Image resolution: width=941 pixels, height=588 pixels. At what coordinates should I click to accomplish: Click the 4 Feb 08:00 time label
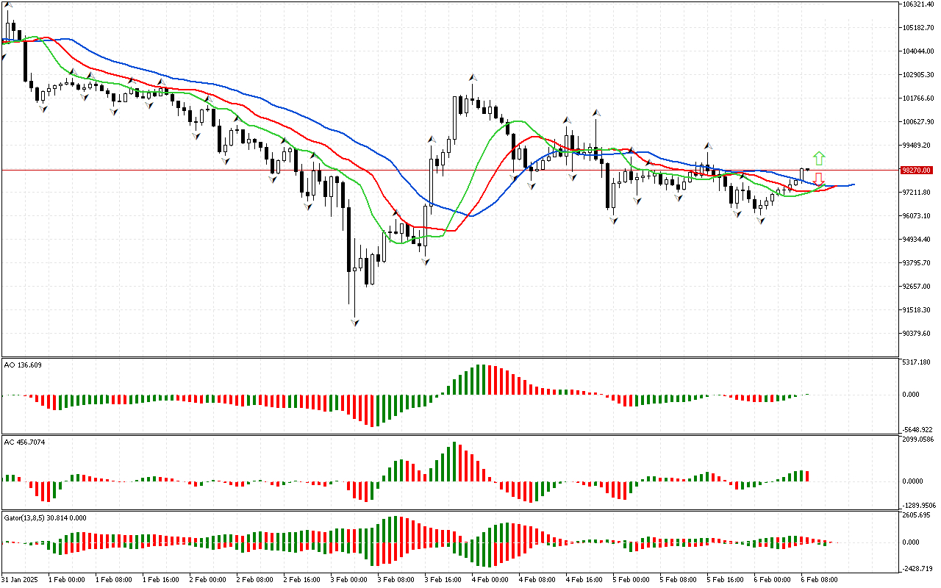(537, 580)
